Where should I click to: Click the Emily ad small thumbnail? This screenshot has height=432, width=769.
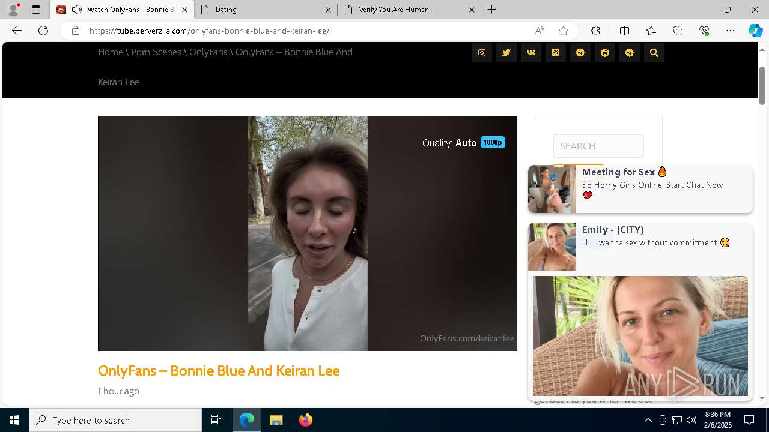(552, 247)
